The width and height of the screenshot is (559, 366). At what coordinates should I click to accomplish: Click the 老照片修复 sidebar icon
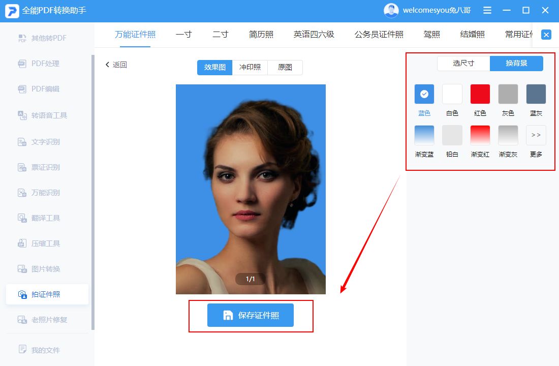[x=22, y=320]
